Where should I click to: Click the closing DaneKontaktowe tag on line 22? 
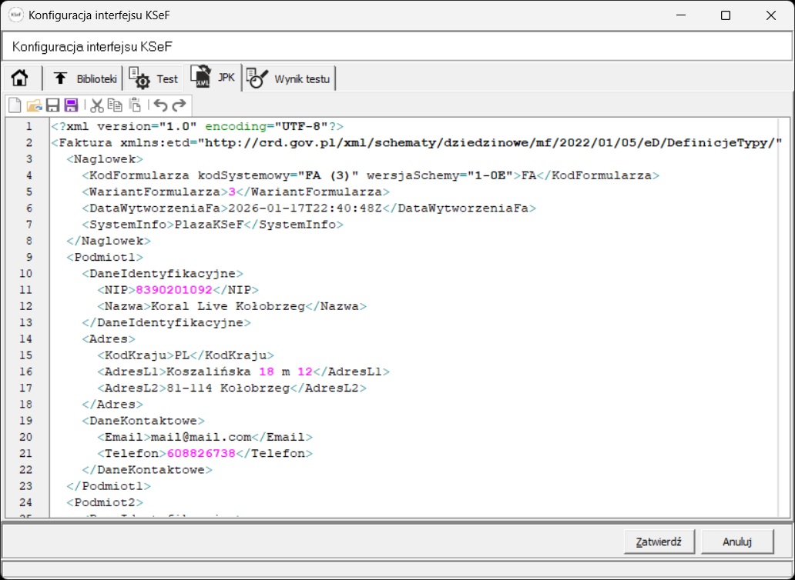147,470
